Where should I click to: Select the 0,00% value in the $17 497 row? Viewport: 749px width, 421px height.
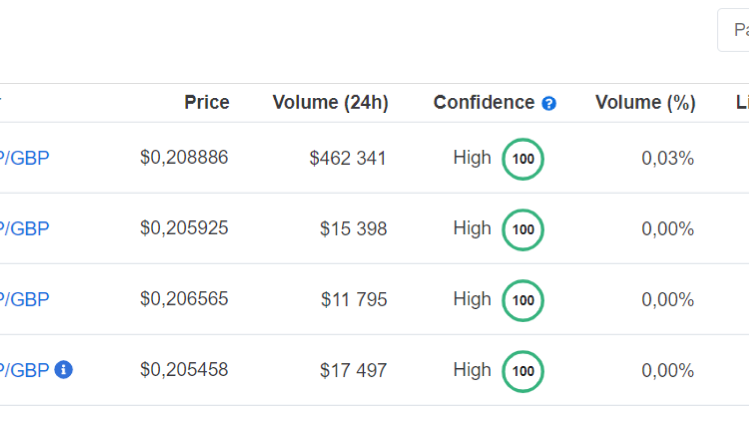(x=668, y=370)
